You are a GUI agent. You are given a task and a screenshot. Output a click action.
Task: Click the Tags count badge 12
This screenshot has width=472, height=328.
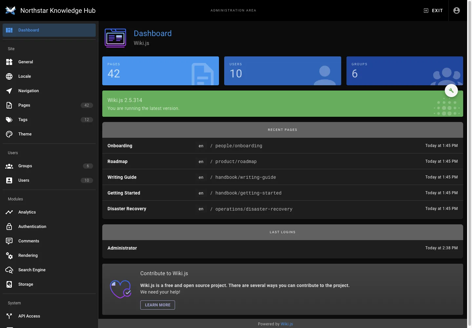(87, 120)
